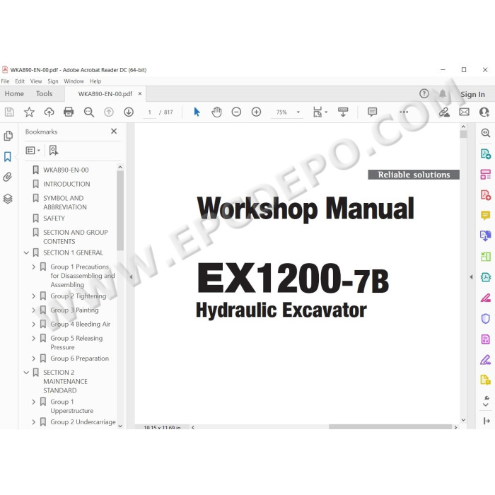
Task: Open the WKAB90-EN-00 bookmark
Action: point(66,170)
